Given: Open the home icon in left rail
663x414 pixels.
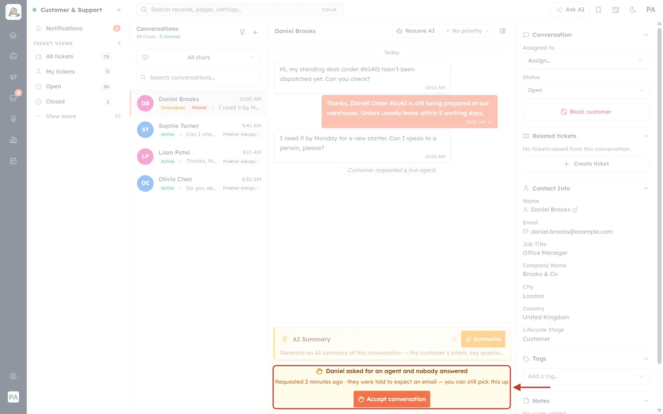Looking at the screenshot, I should (13, 35).
